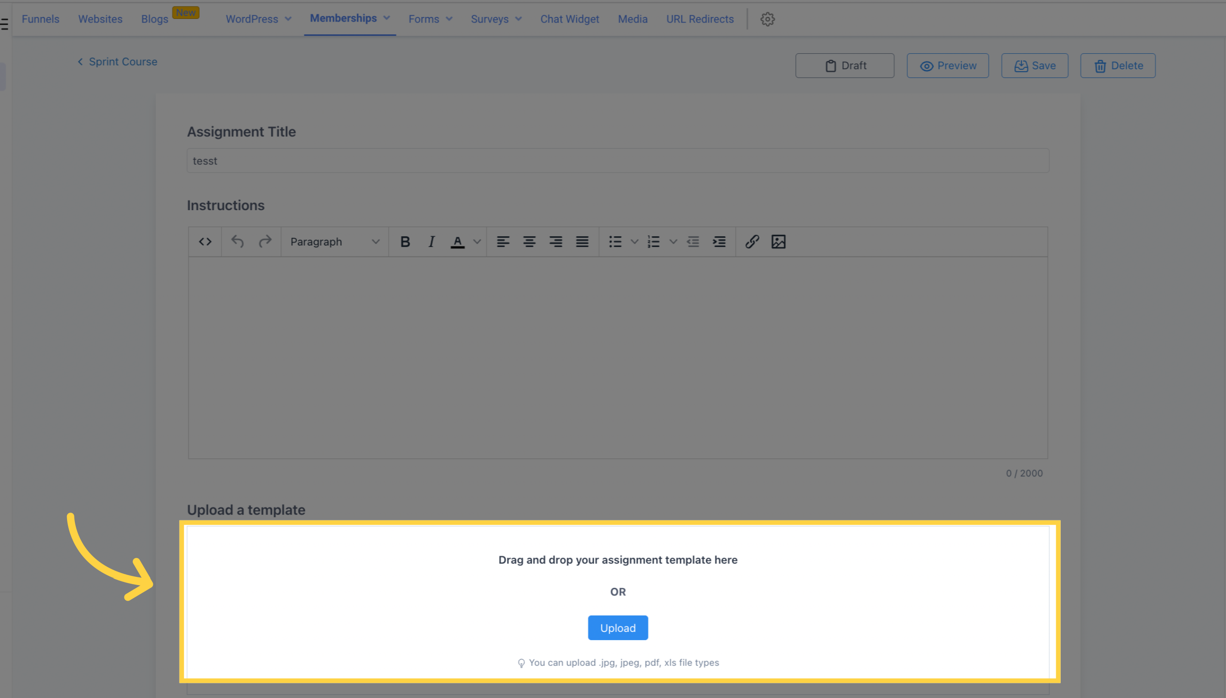The width and height of the screenshot is (1226, 698).
Task: Expand the WordPress menu
Action: click(x=259, y=19)
